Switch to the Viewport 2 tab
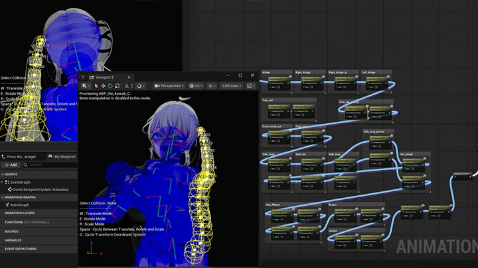Viewport: 478px width, 268px height. [x=104, y=77]
